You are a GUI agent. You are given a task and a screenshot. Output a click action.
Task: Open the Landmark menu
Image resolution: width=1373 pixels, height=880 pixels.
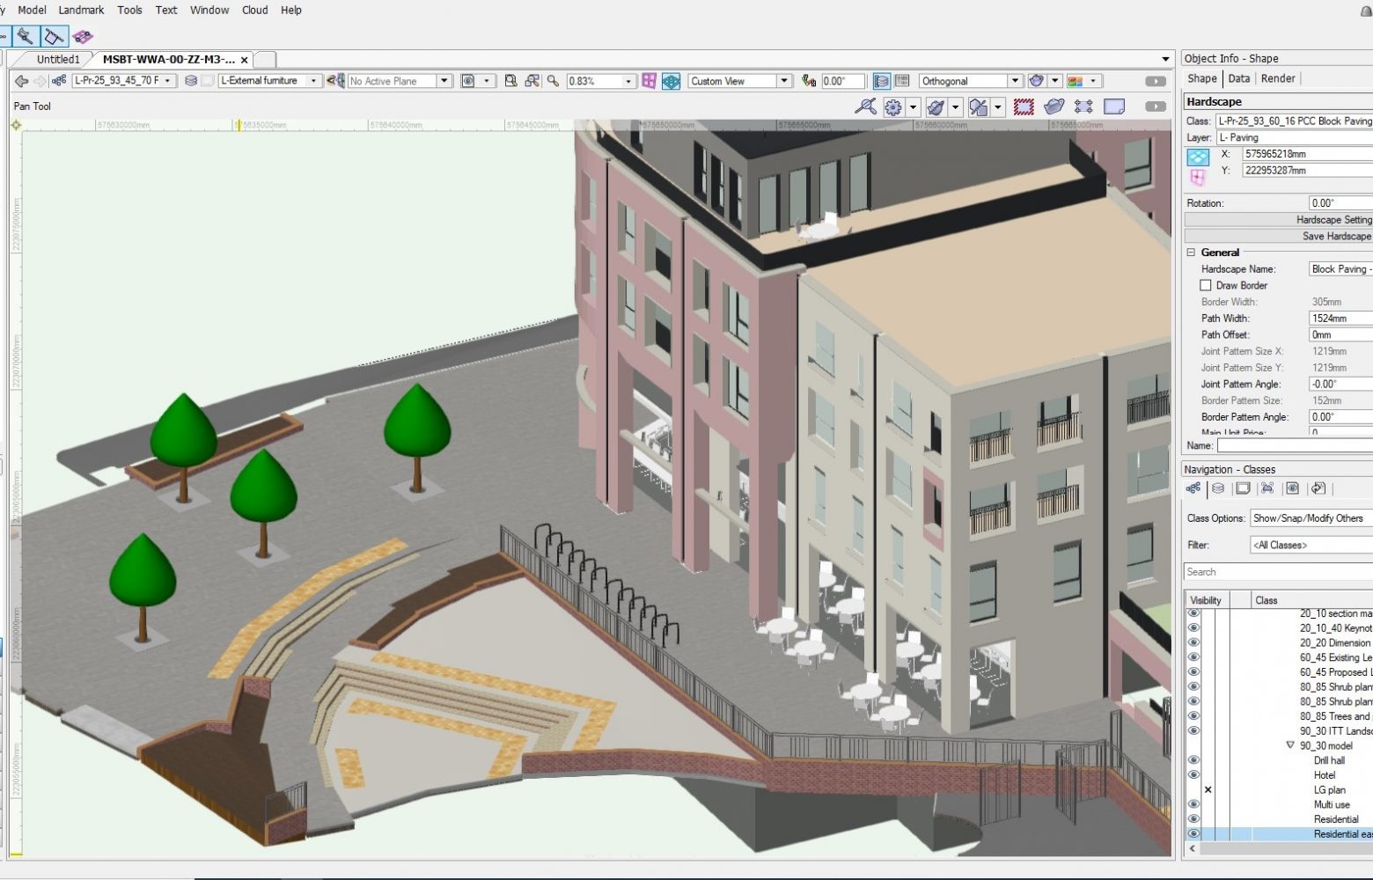81,10
